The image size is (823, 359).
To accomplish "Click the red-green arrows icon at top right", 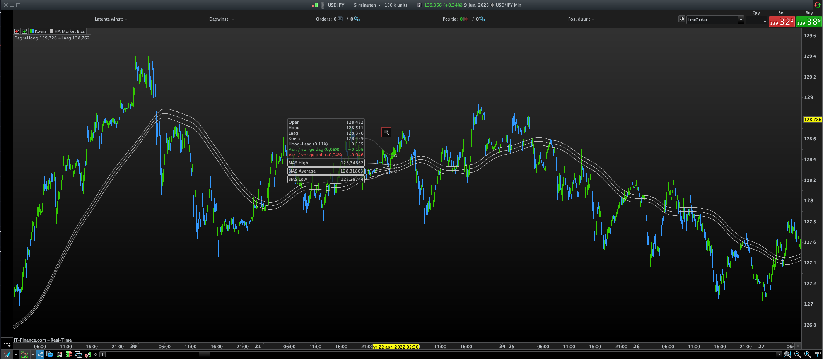I will coord(817,5).
